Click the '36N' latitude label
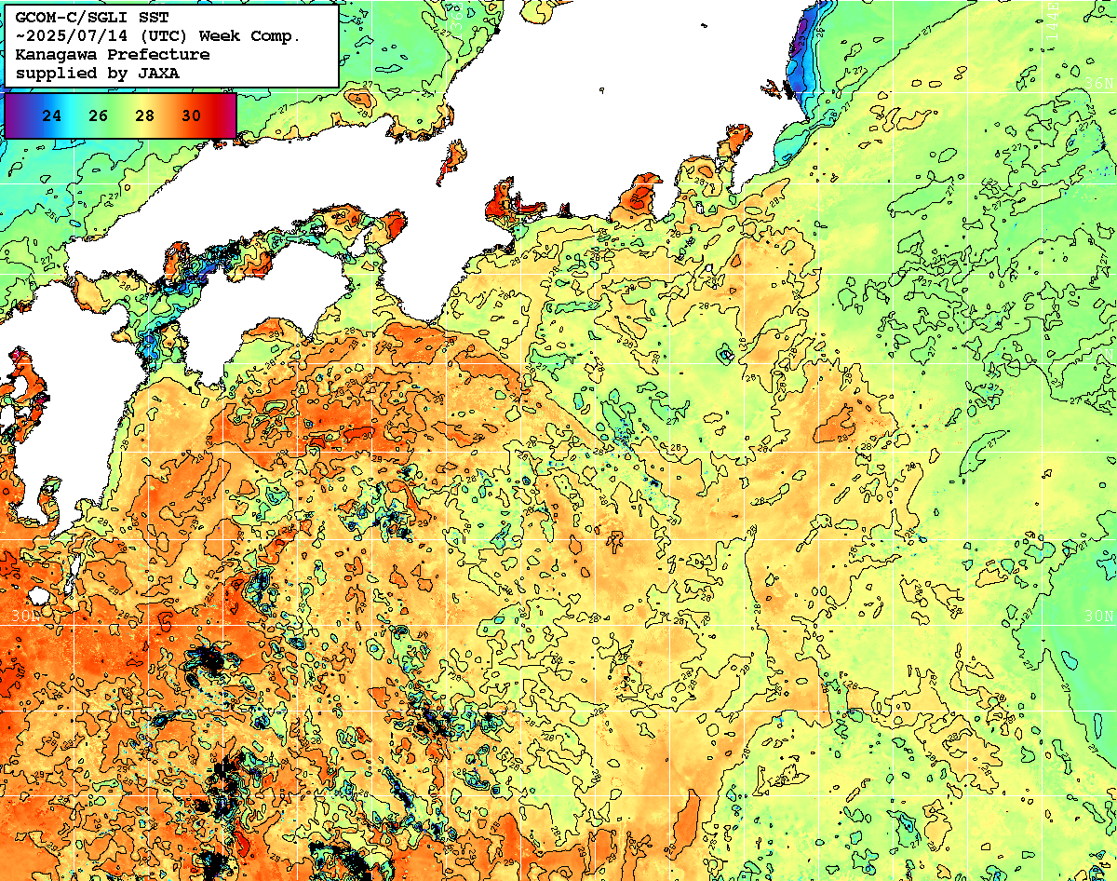Image resolution: width=1117 pixels, height=881 pixels. click(x=1099, y=83)
